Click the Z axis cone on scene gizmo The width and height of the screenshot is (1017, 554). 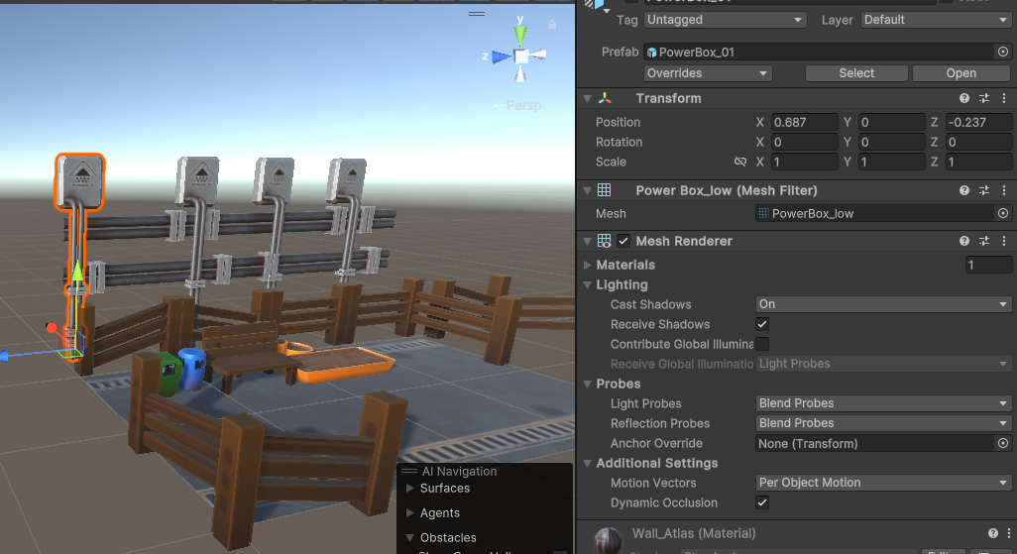point(502,57)
